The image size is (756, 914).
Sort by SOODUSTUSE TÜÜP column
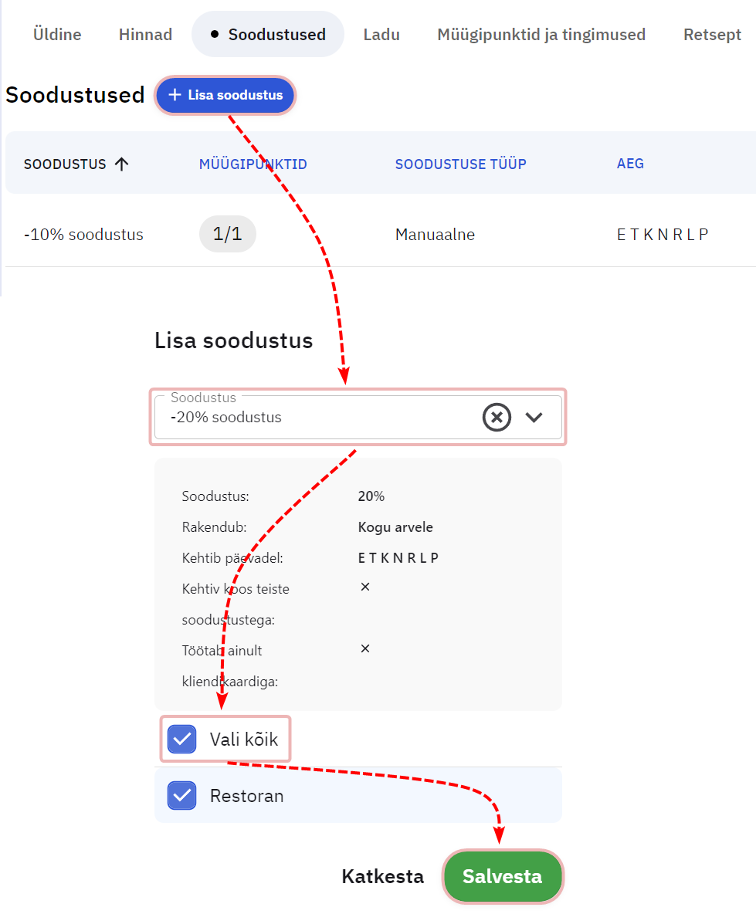pos(460,164)
